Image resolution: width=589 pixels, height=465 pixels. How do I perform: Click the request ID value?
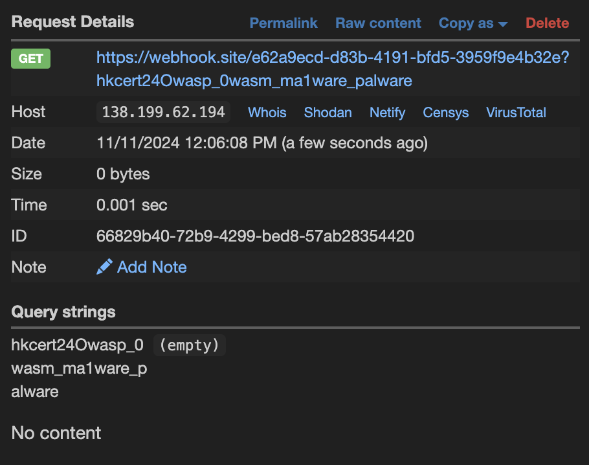pos(255,236)
